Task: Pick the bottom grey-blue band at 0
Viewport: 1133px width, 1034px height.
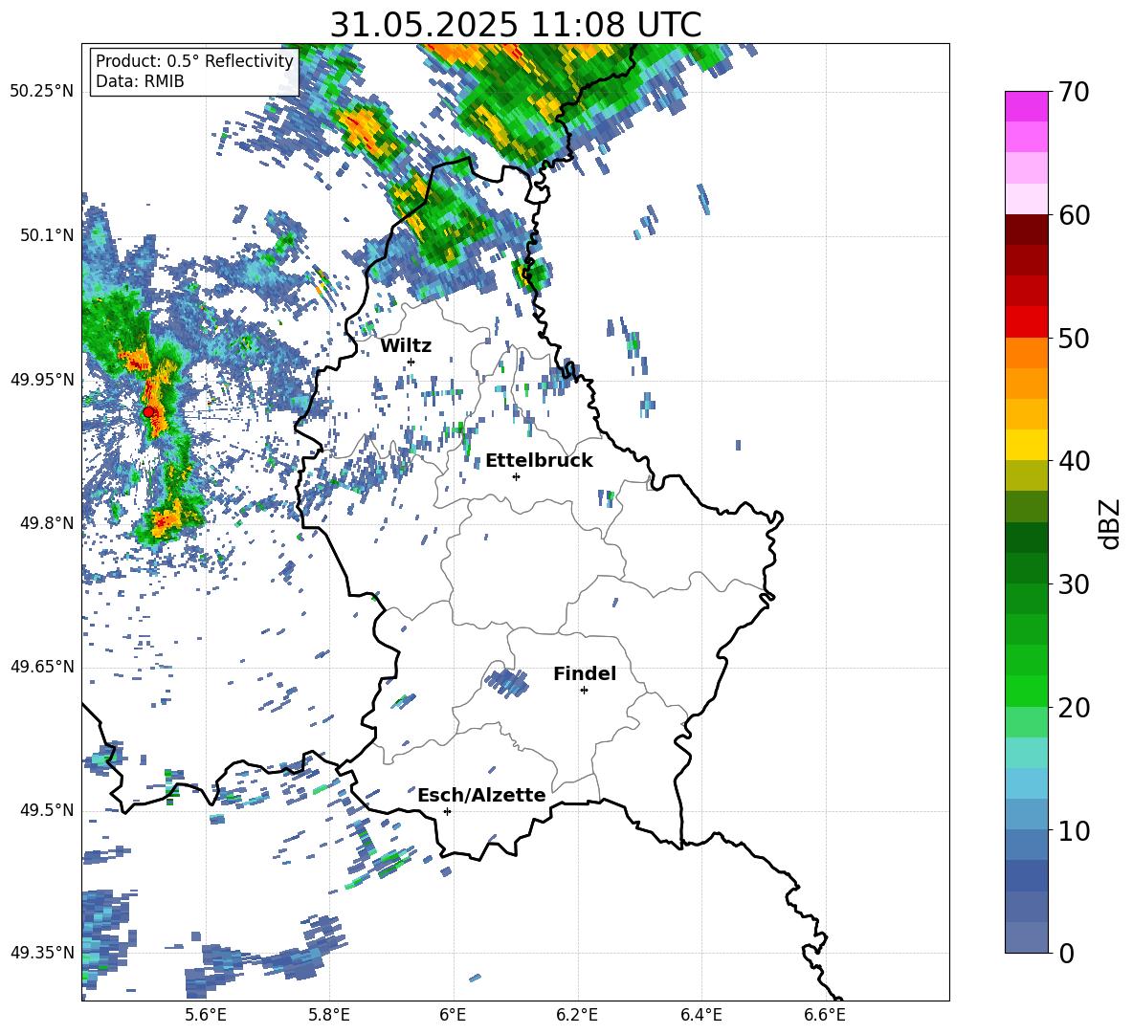Action: point(1026,938)
